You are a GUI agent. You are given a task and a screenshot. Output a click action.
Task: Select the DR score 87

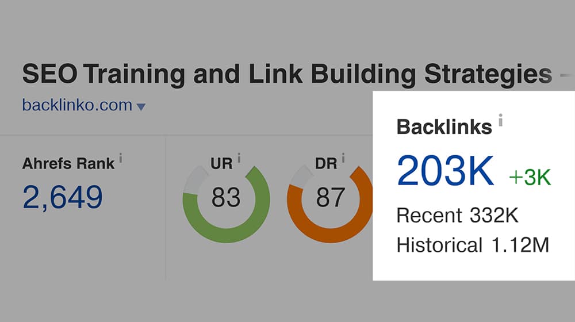pos(331,197)
